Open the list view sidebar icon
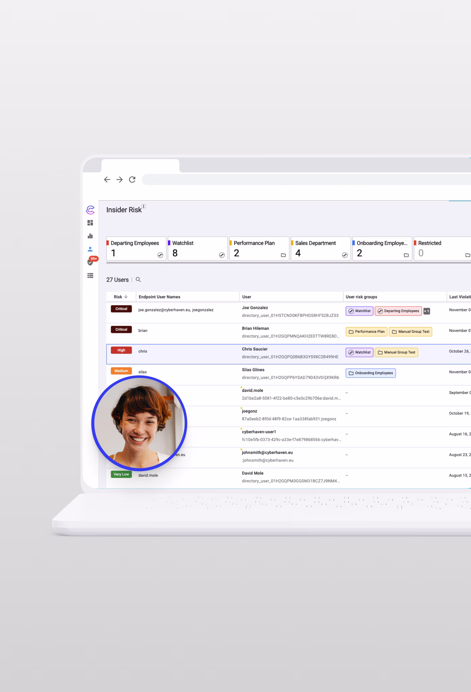This screenshot has height=692, width=471. point(90,276)
